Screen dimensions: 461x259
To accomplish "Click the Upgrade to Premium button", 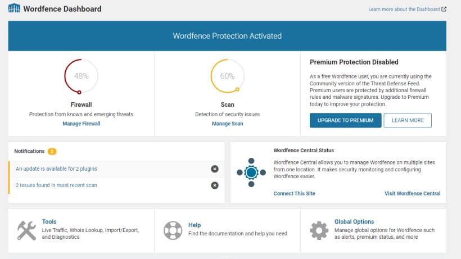I will pos(345,120).
